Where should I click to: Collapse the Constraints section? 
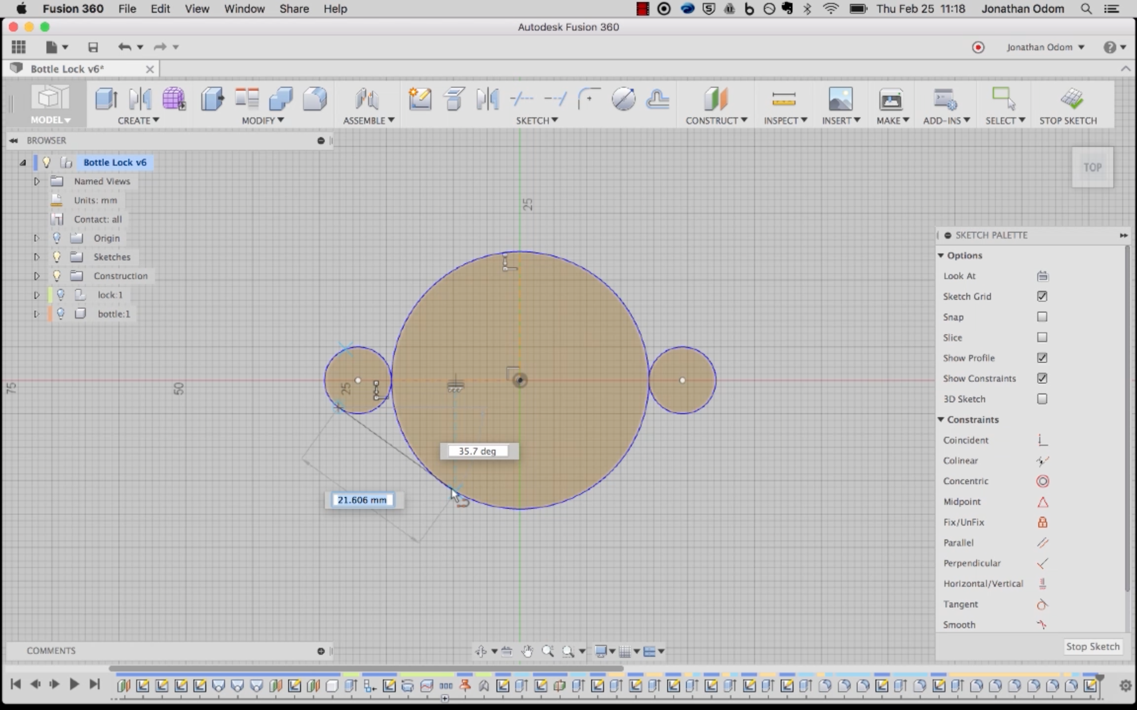tap(941, 420)
